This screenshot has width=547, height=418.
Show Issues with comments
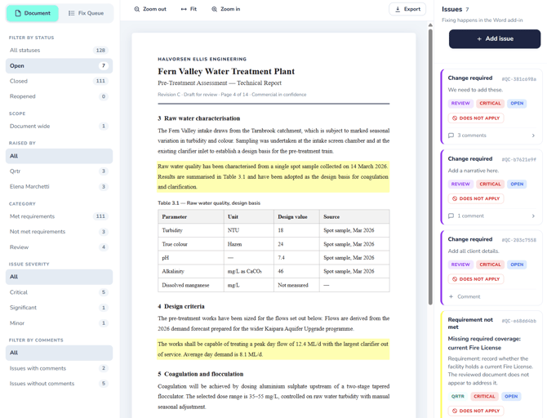coord(59,368)
